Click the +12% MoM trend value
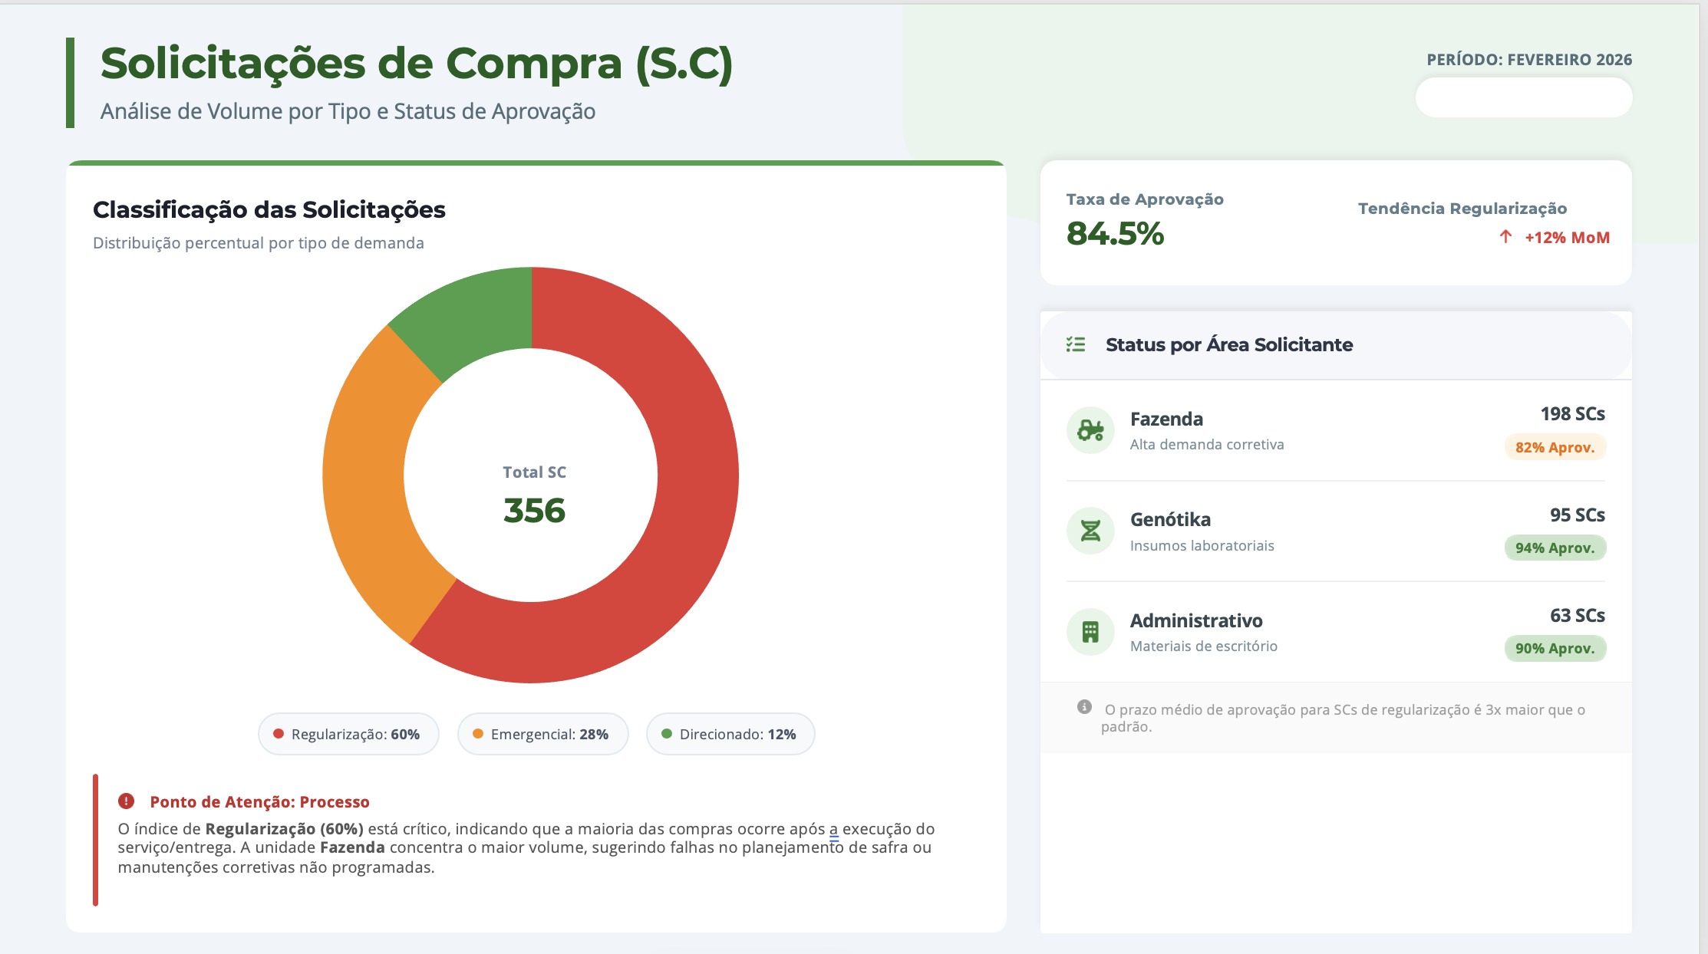The width and height of the screenshot is (1708, 954). point(1567,238)
